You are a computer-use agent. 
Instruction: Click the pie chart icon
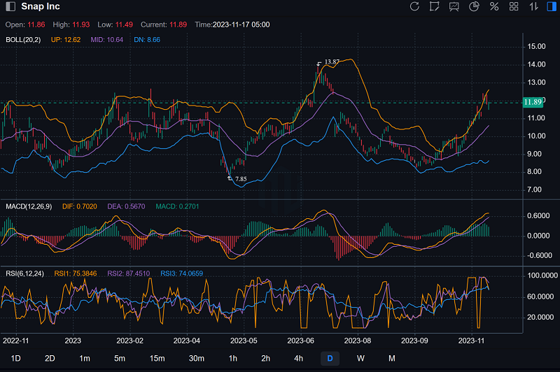(474, 7)
